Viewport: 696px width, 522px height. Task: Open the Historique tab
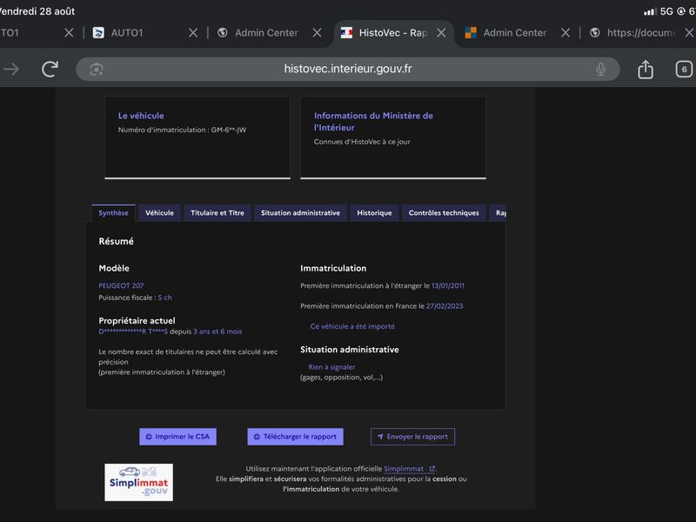pyautogui.click(x=374, y=212)
